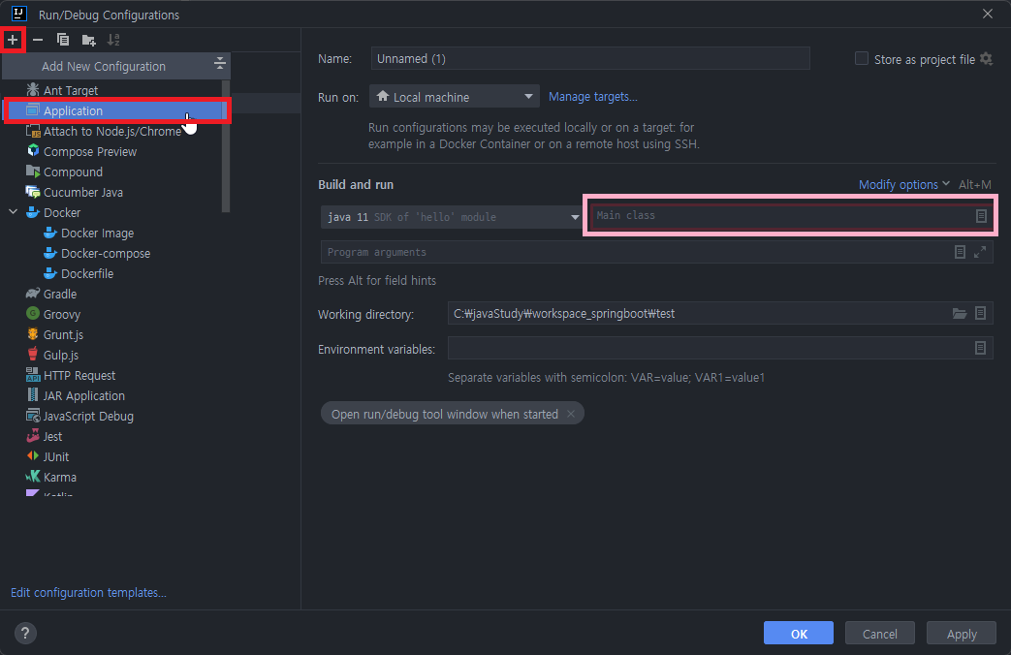Screen dimensions: 1011x655
Task: Close the Run/Debug Configurations dialog
Action: [x=987, y=14]
